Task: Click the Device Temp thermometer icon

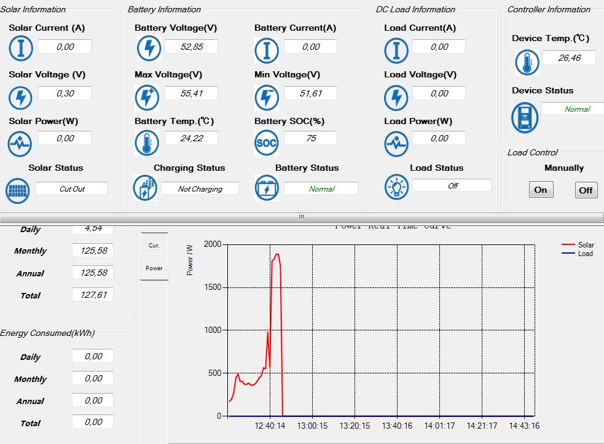Action: click(x=527, y=62)
